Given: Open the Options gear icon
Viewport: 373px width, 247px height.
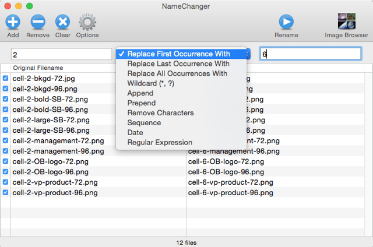Looking at the screenshot, I should [x=87, y=22].
